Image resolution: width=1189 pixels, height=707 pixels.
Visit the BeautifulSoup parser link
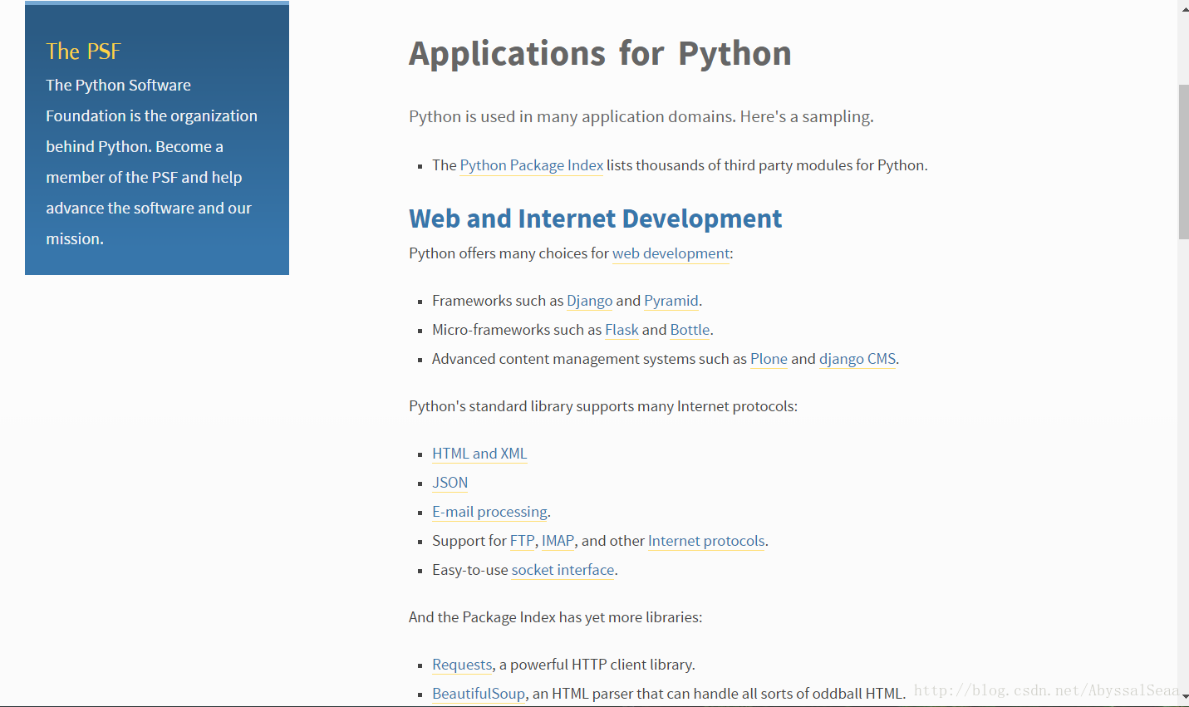[479, 694]
